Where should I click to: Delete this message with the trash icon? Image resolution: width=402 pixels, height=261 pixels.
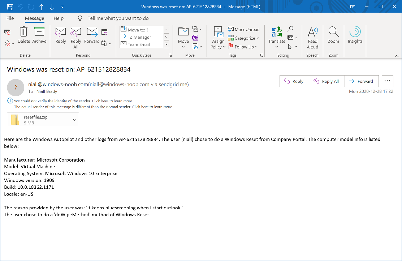[x=23, y=35]
